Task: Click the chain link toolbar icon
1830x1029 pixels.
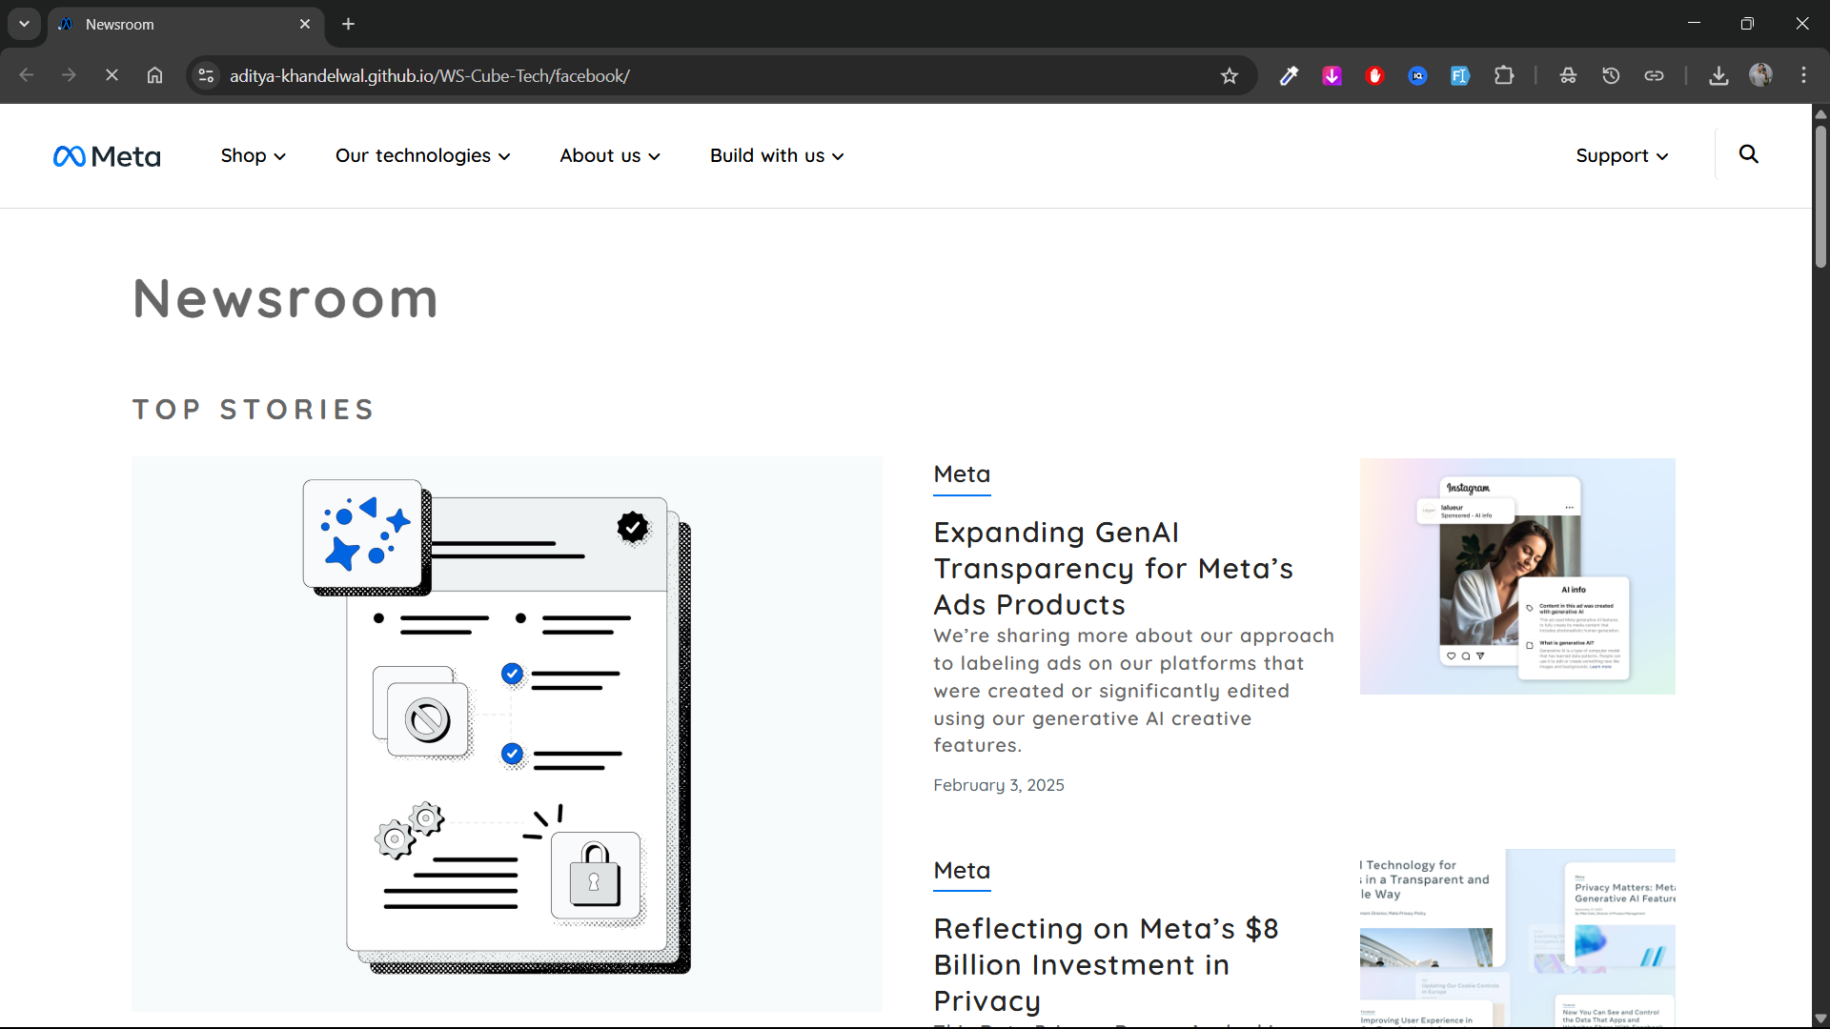Action: click(1654, 76)
